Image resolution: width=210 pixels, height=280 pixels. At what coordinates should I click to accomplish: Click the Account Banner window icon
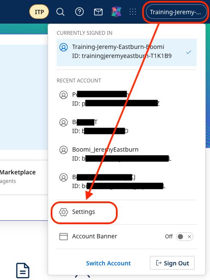[x=64, y=237]
